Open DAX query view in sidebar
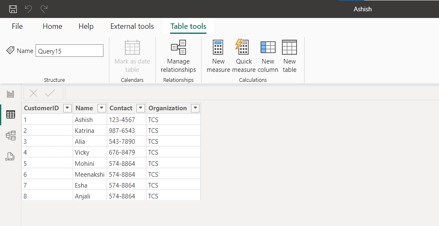Viewport: 439px width, 226px height. click(10, 157)
